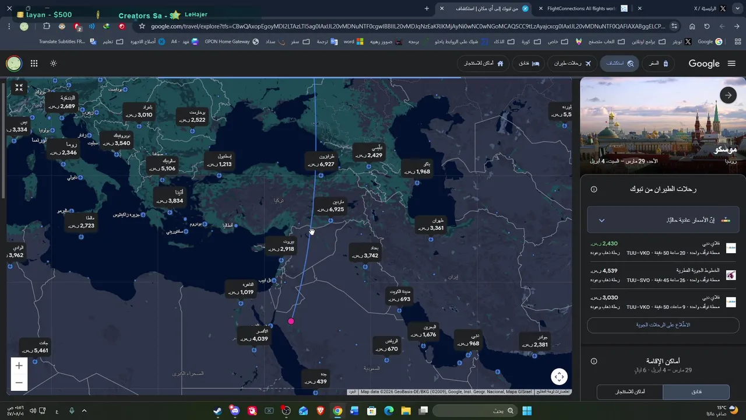
Task: Open Istanbul destination price 1,213 on map
Action: [x=220, y=160]
